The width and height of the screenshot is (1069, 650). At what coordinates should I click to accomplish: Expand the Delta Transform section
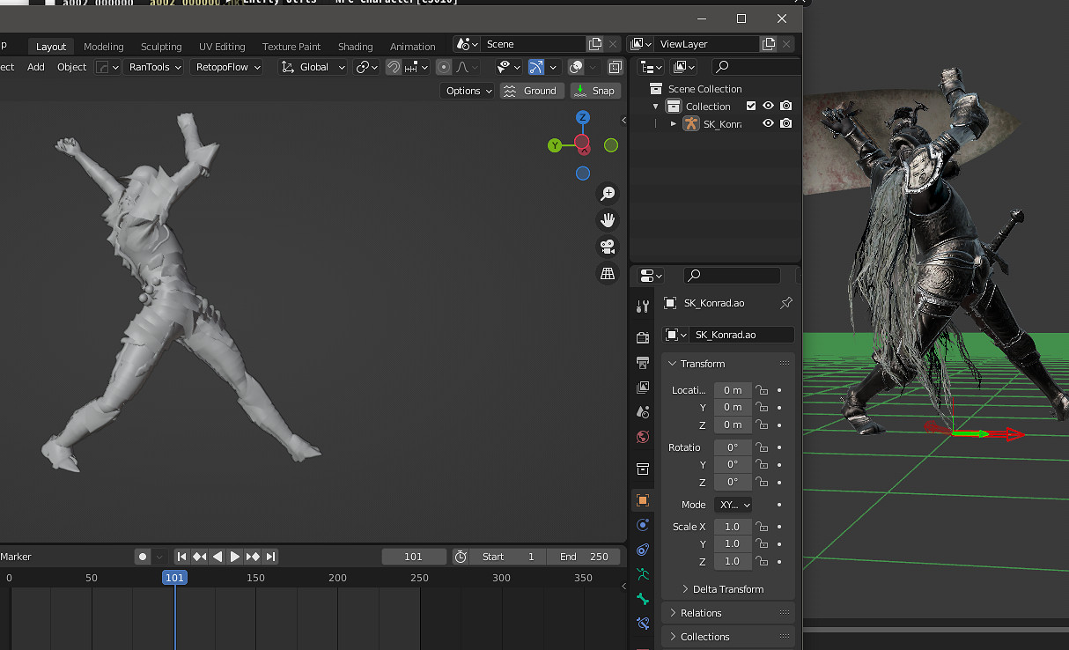727,589
